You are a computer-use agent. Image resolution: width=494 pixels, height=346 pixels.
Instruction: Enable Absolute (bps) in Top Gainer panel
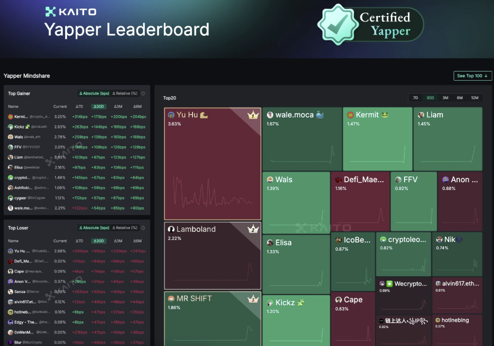[x=94, y=93]
